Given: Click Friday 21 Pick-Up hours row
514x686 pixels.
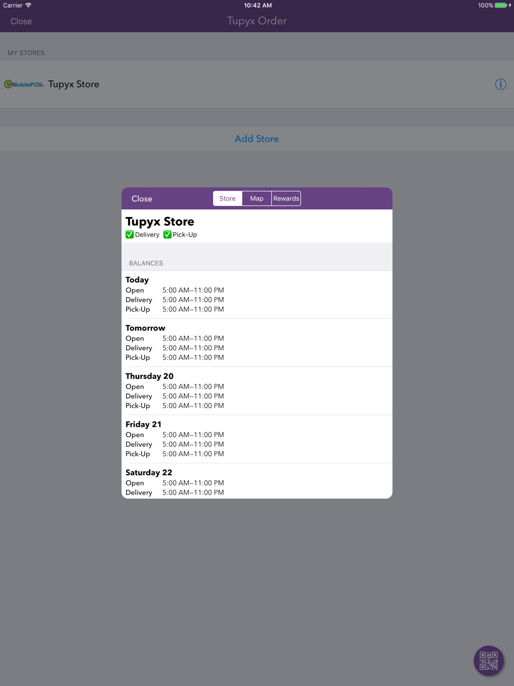Looking at the screenshot, I should (175, 454).
